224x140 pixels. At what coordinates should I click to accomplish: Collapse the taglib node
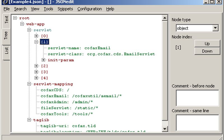pos(29,120)
